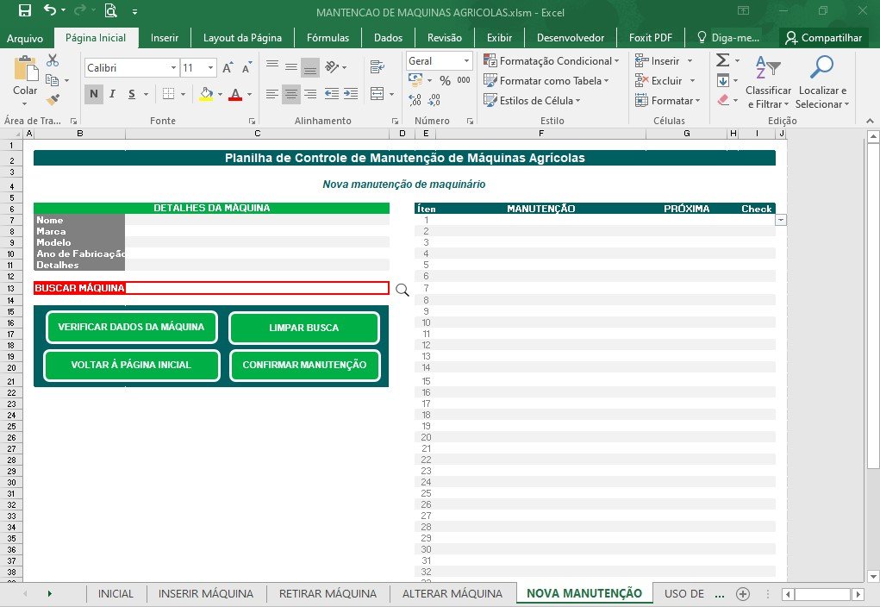
Task: Open the Calibri font name dropdown
Action: 173,68
